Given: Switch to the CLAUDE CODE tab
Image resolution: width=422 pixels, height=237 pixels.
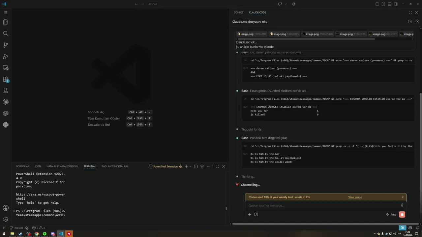Looking at the screenshot, I should tap(257, 13).
